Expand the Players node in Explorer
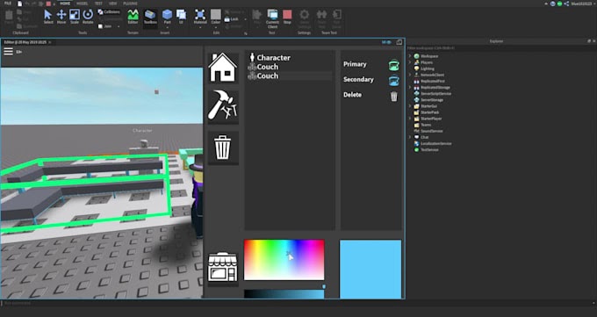Viewport: 597px width, 317px height. [410, 62]
